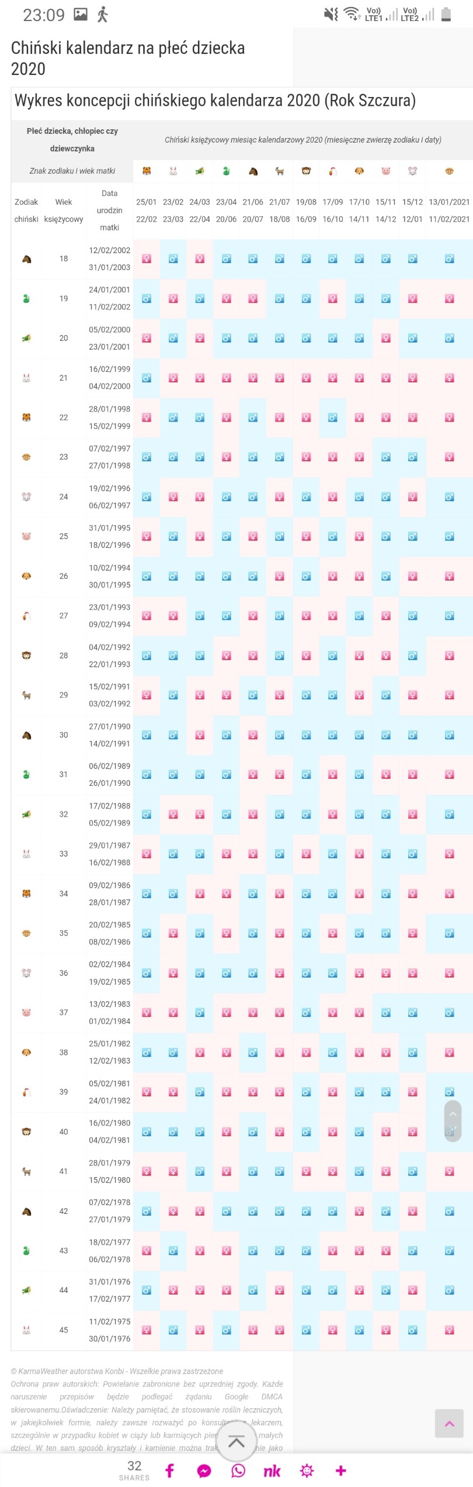Select the monkey zodiac icon in header row

(x=306, y=171)
